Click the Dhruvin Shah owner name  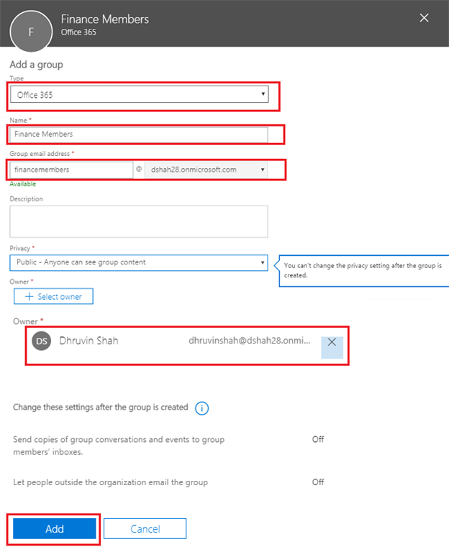point(89,341)
